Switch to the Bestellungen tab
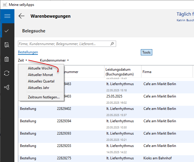This screenshot has height=162, width=194. click(28, 52)
